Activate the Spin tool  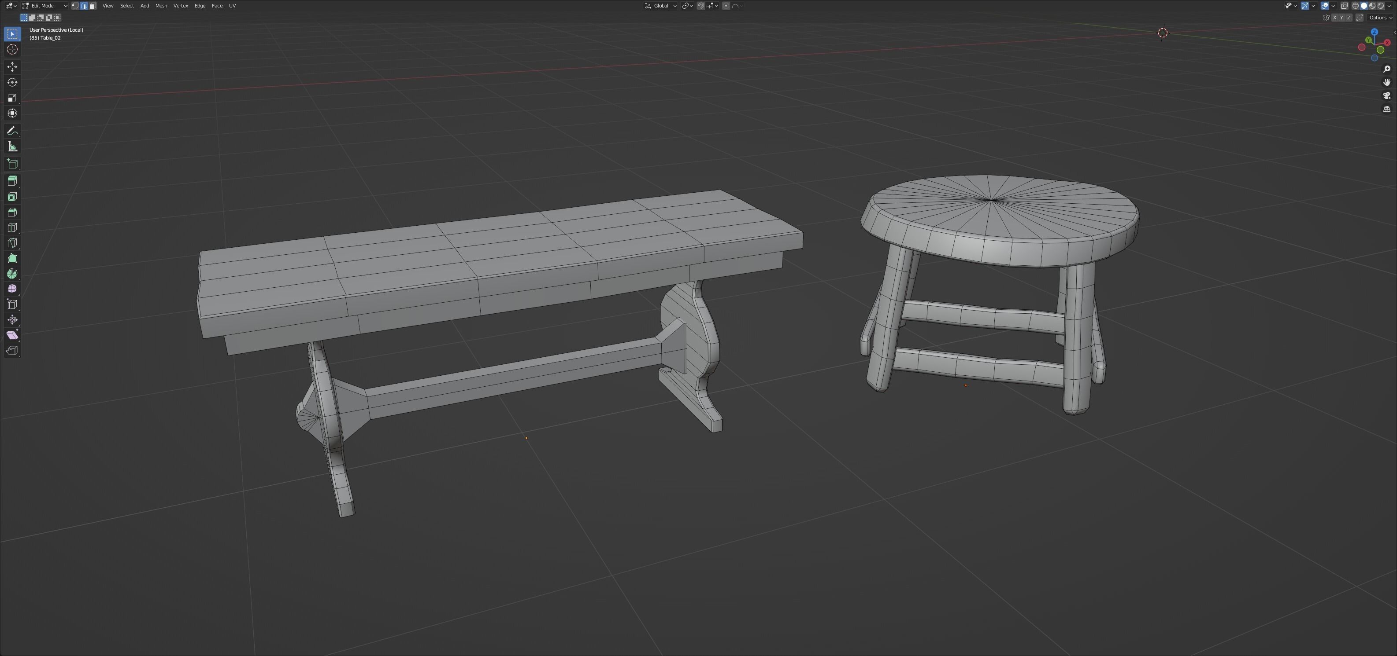coord(12,274)
